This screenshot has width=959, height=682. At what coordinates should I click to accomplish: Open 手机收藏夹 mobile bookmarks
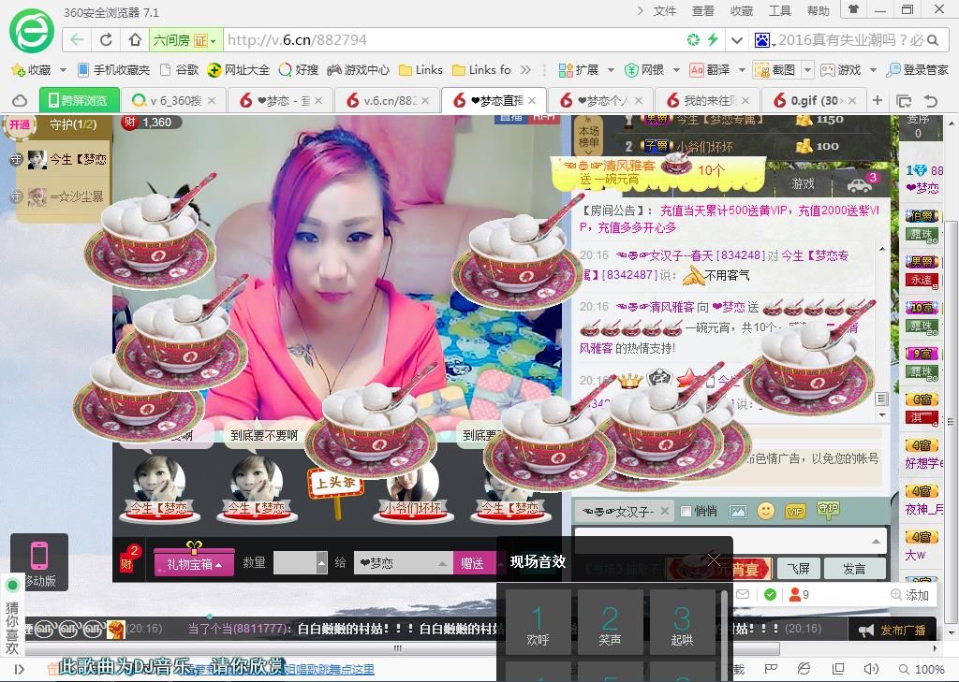coord(113,69)
